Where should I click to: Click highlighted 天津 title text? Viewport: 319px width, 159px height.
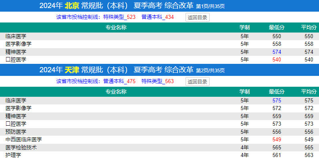(72, 70)
